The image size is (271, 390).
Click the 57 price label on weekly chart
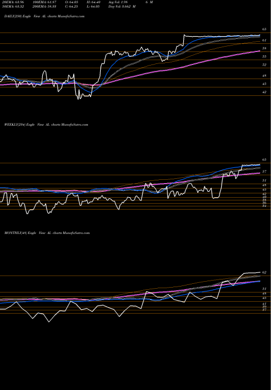[264, 171]
